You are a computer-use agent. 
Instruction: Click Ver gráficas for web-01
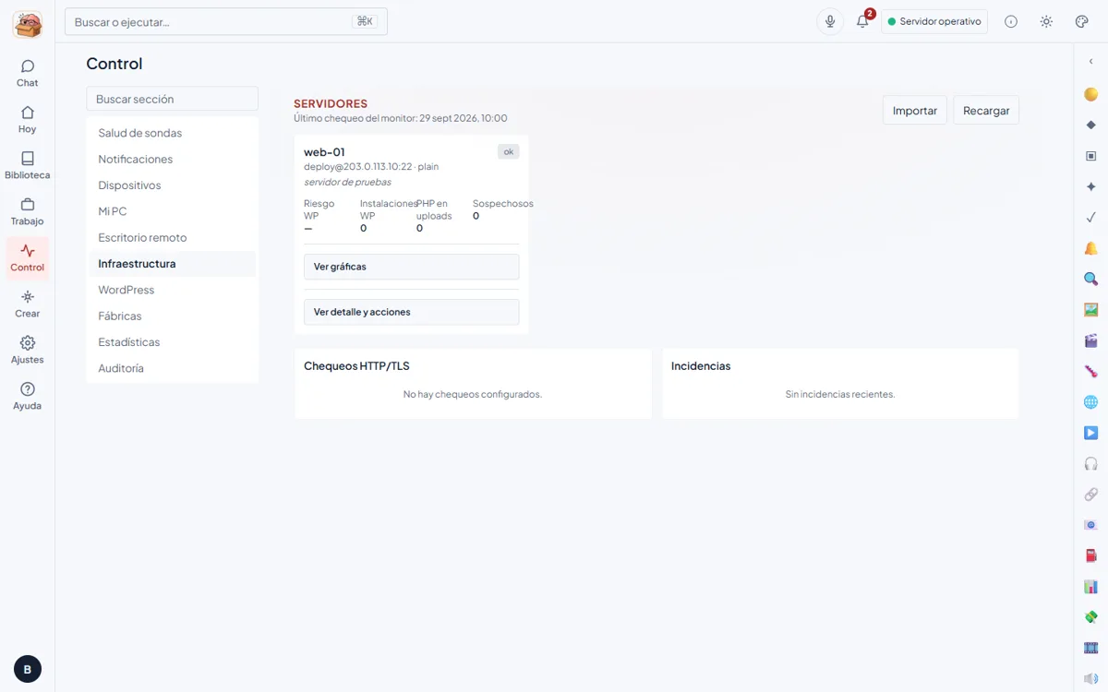[x=412, y=267]
